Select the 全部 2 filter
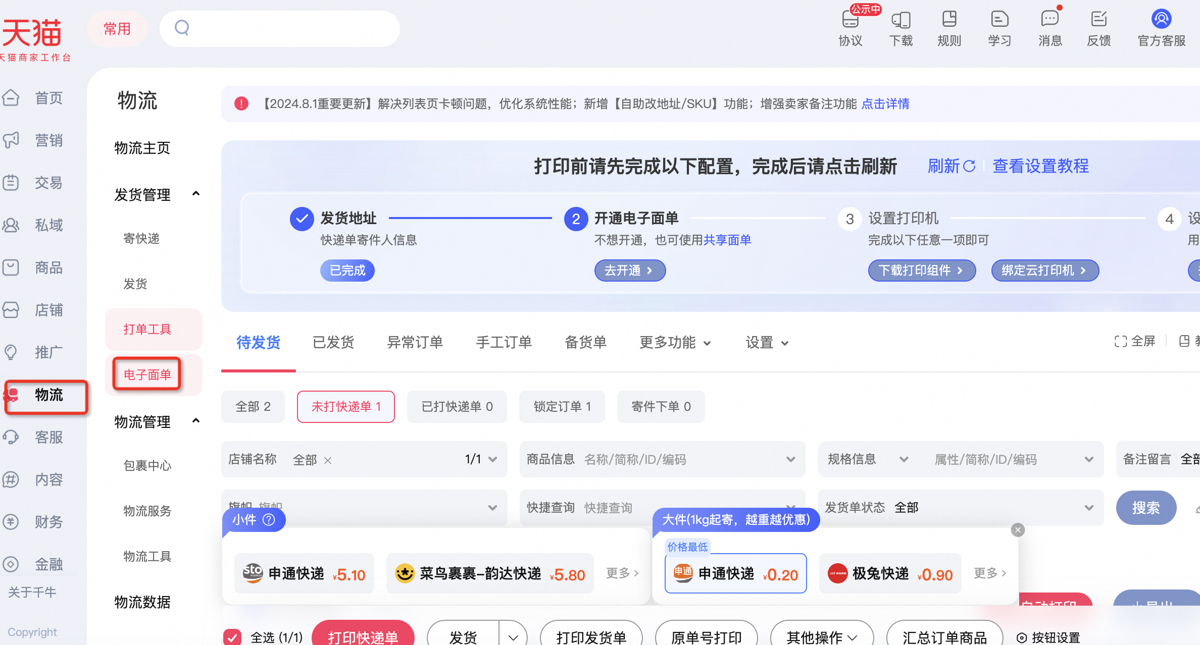The width and height of the screenshot is (1200, 645). coord(253,407)
